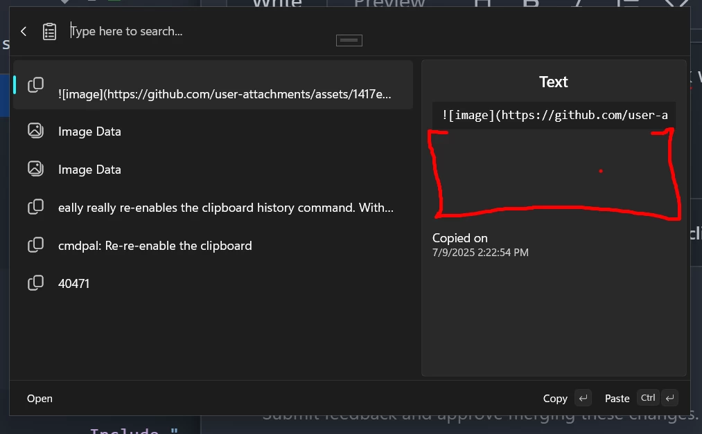Select the '40471' clipboard entry text
Screen dimensions: 702x434
point(74,284)
